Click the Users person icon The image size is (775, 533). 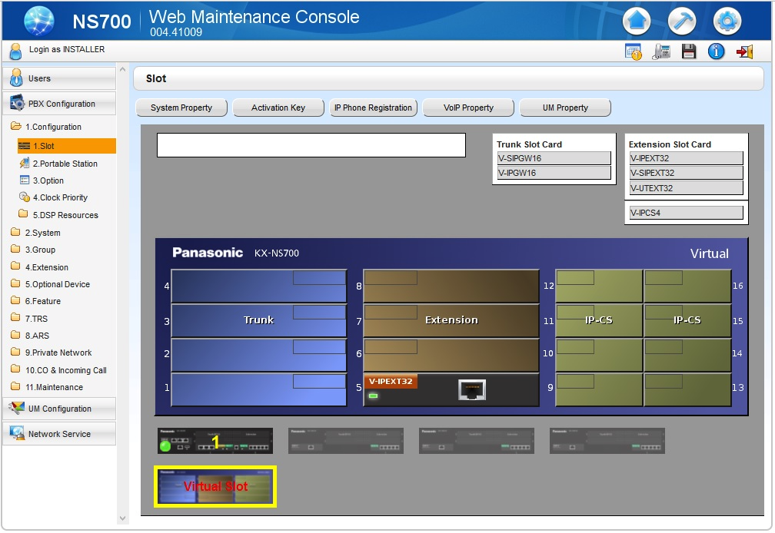[16, 78]
